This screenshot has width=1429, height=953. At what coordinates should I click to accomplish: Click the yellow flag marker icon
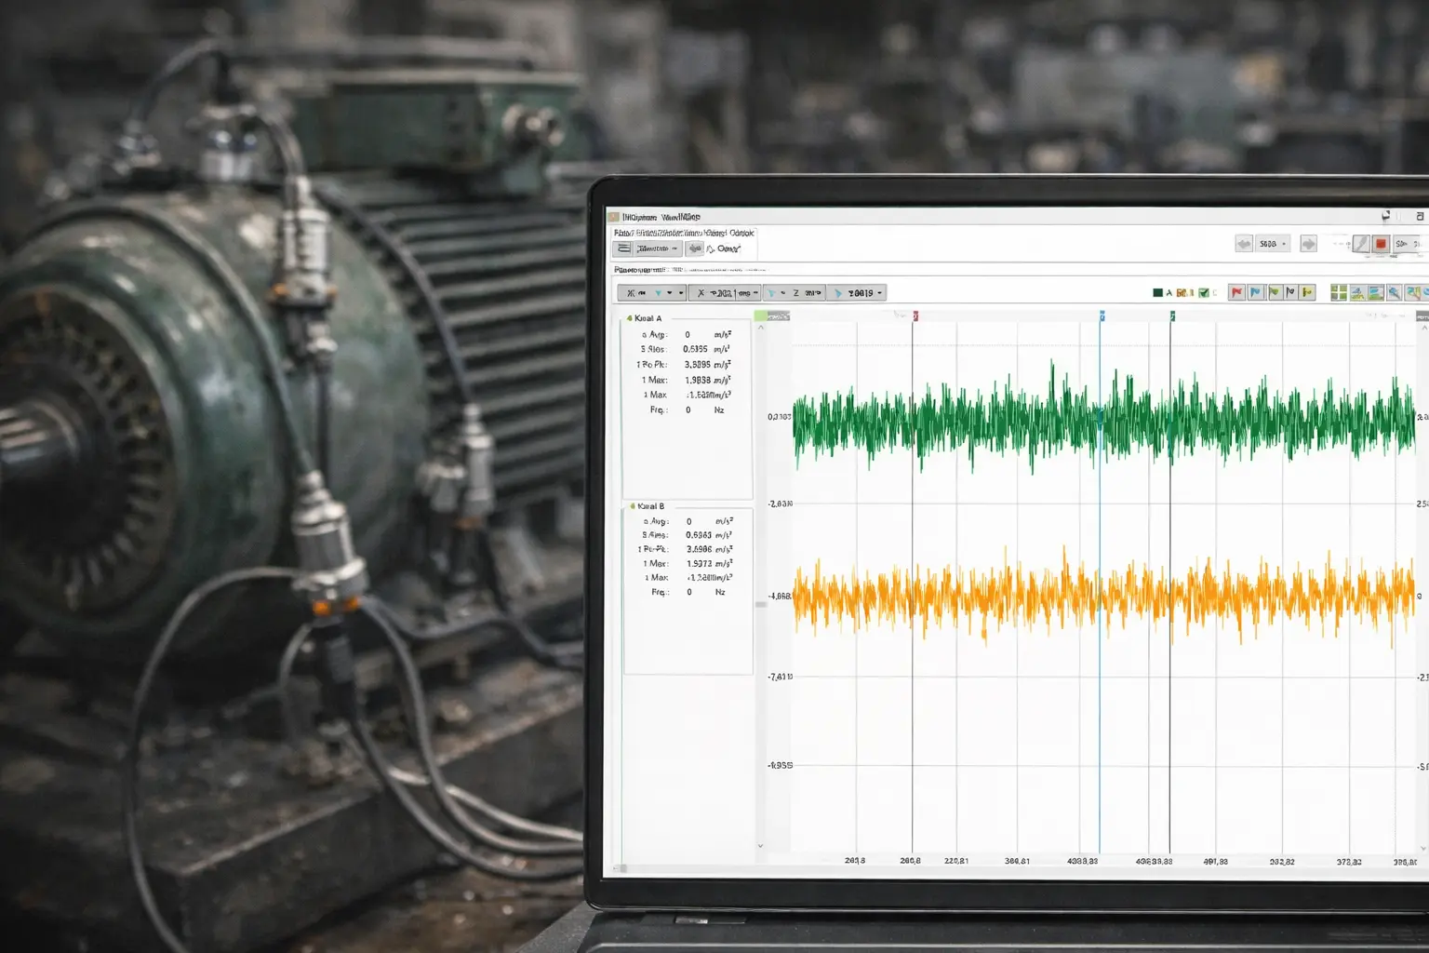pyautogui.click(x=1307, y=292)
